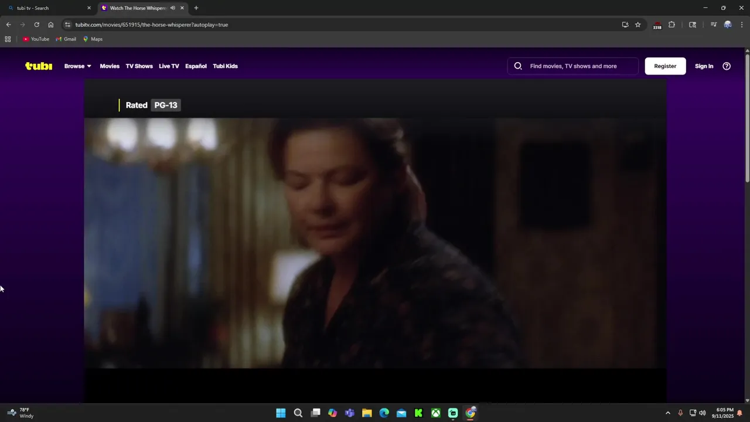Go back to previous page
Screen dimensions: 750x422
coord(8,25)
